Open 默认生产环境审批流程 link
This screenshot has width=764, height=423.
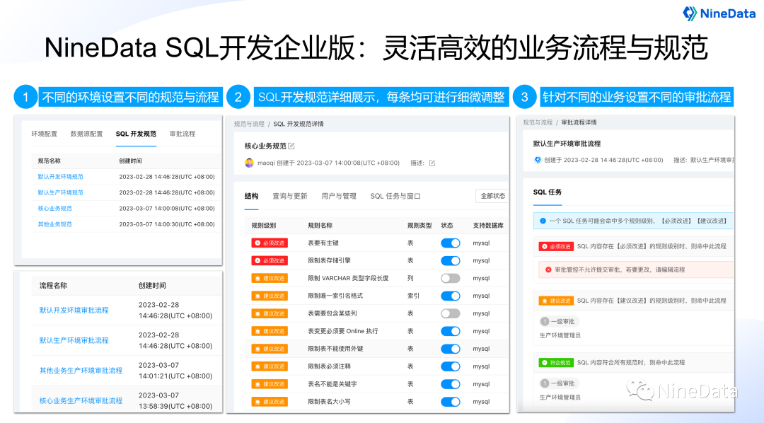[x=74, y=340]
